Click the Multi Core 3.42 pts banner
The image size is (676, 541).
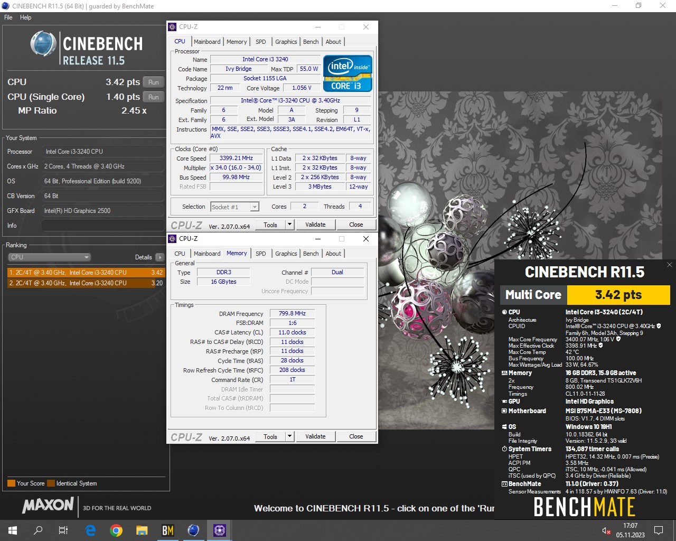tap(585, 295)
